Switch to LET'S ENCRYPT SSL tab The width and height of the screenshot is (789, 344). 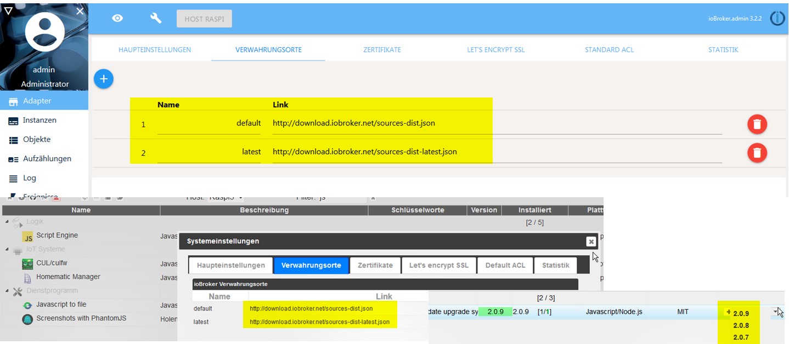(495, 49)
